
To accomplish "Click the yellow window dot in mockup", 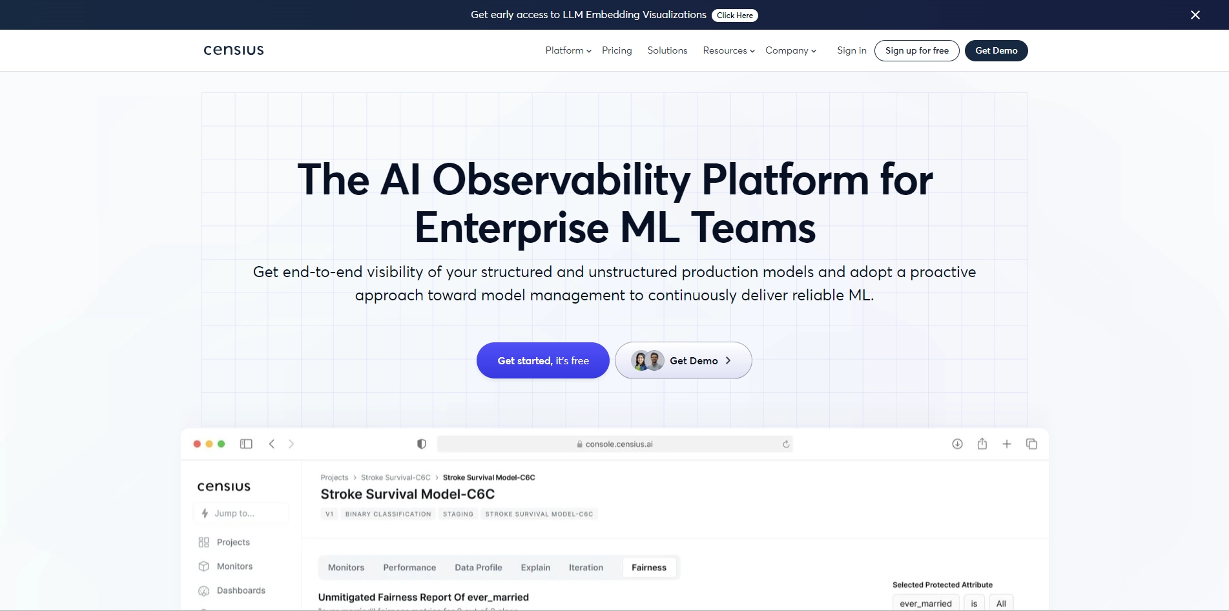I will tap(209, 444).
